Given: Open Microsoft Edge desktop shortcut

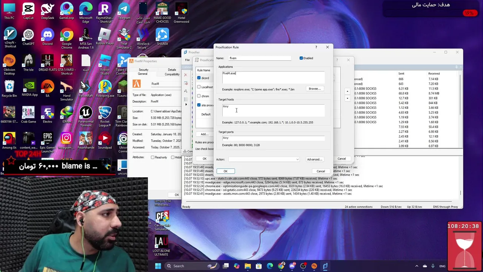Looking at the screenshot, I should pyautogui.click(x=86, y=13).
